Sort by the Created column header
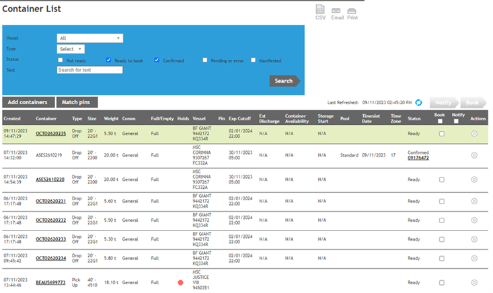Viewport: 493px width, 293px height. click(x=12, y=118)
